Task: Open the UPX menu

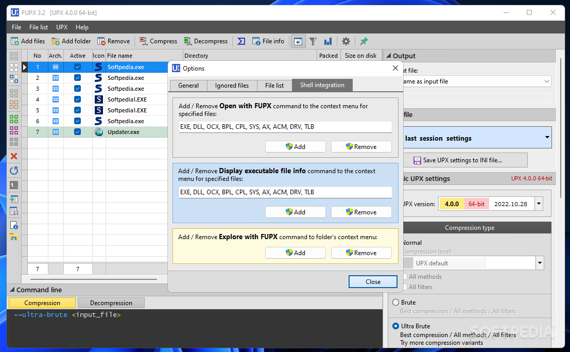Action: 62,27
